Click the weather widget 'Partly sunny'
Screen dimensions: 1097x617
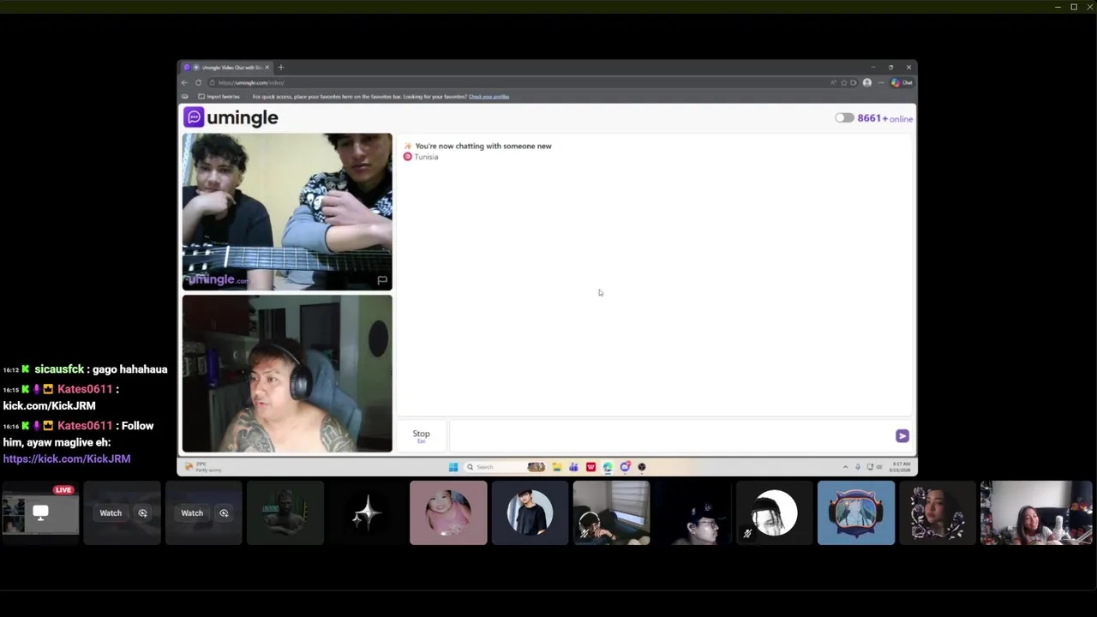(203, 467)
